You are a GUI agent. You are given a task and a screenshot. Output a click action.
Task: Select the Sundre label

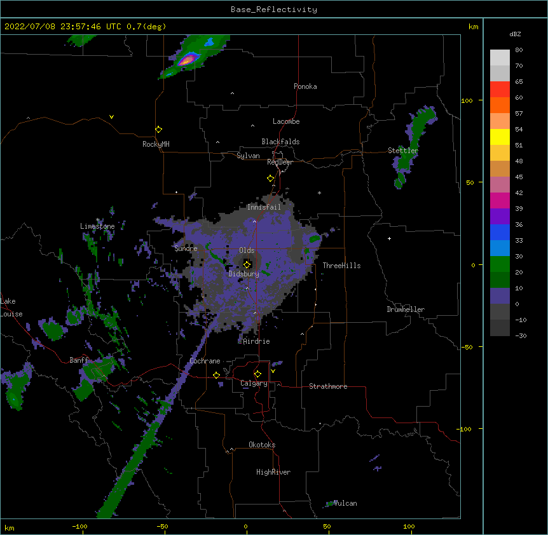click(186, 248)
